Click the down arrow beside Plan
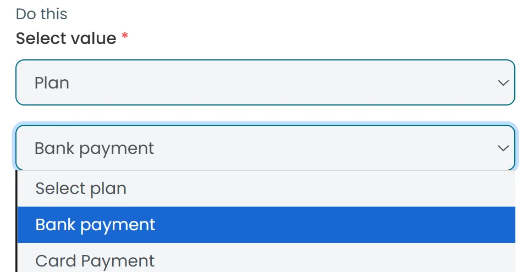 [503, 83]
